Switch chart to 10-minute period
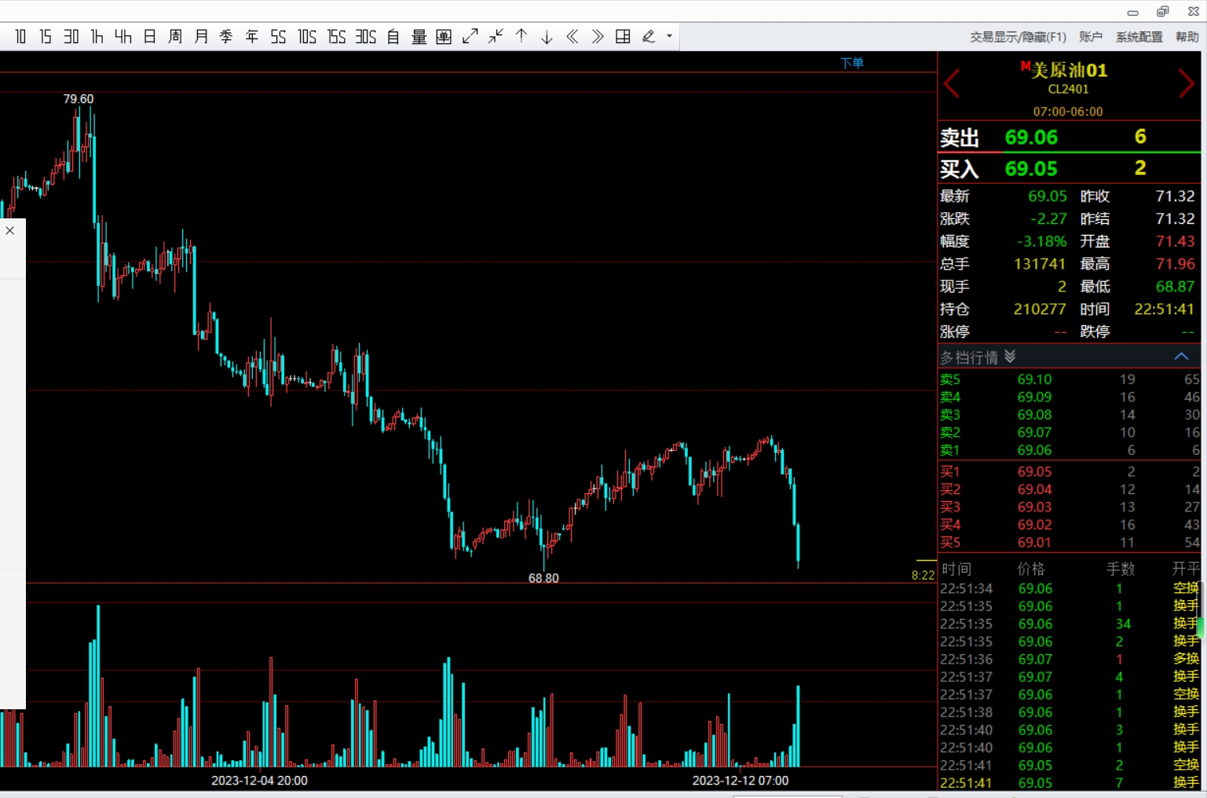Viewport: 1207px width, 798px height. coord(20,37)
